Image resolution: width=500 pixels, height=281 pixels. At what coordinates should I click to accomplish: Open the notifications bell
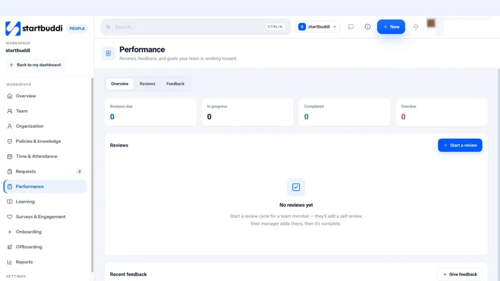[x=416, y=27]
